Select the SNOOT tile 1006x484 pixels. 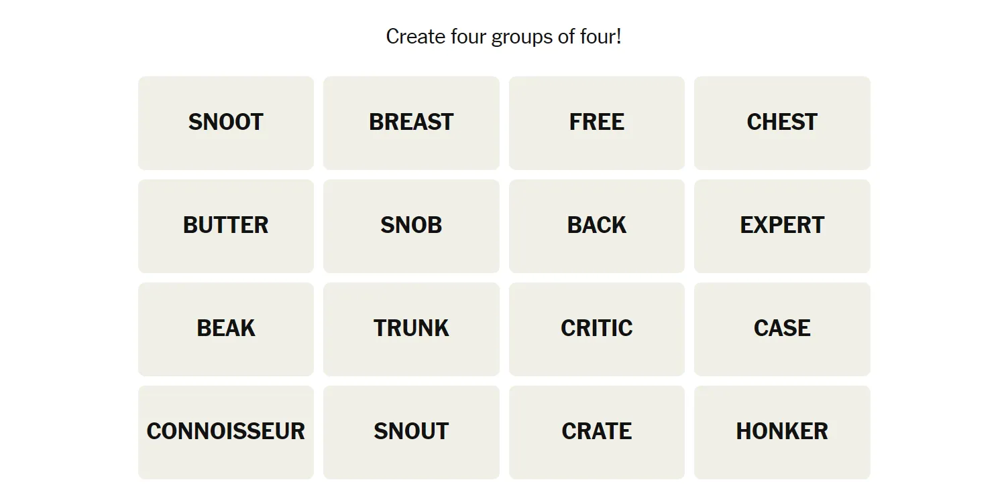click(226, 123)
